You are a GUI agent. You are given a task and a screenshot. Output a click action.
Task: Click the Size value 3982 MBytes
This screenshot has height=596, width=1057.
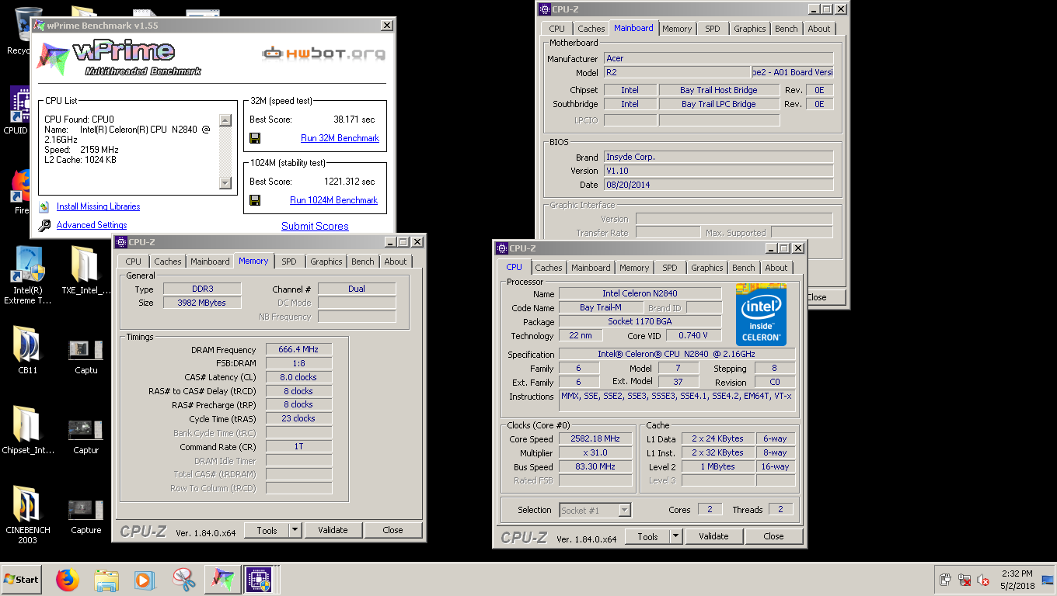(x=201, y=303)
